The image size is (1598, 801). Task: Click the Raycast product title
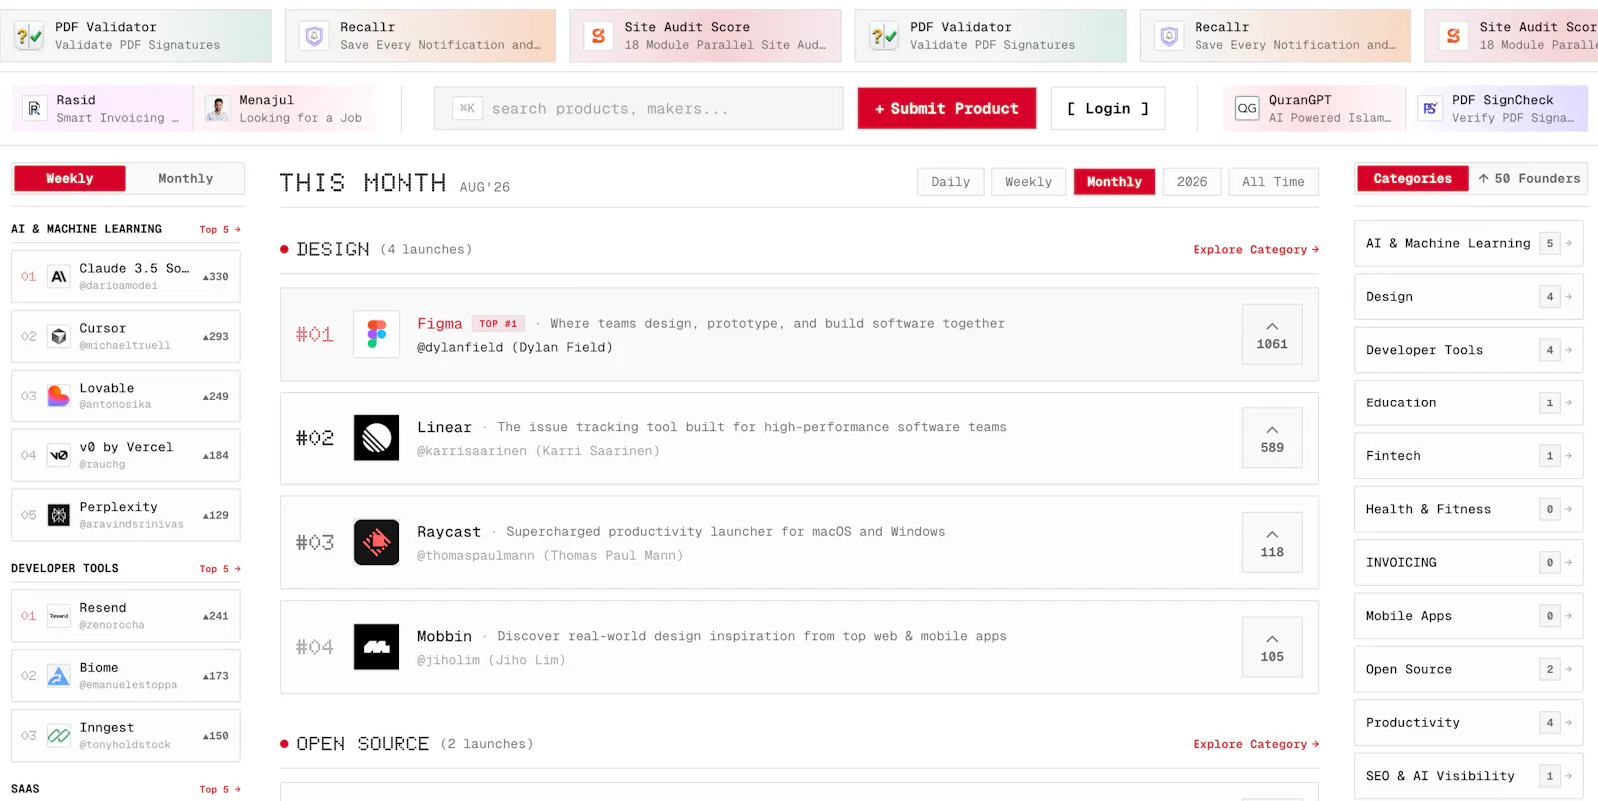point(449,532)
